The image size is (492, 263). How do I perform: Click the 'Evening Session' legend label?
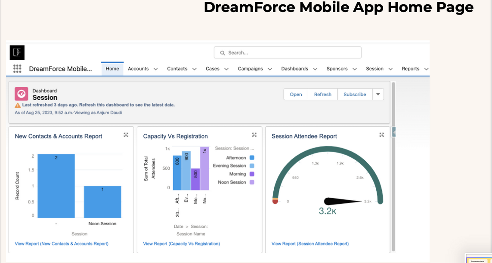point(229,165)
